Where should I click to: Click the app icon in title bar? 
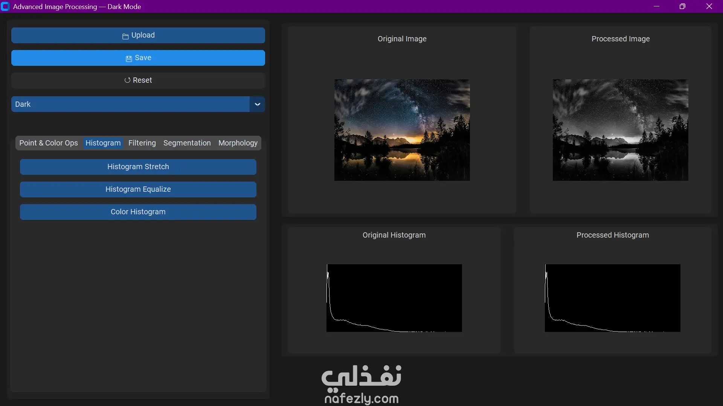[x=5, y=6]
